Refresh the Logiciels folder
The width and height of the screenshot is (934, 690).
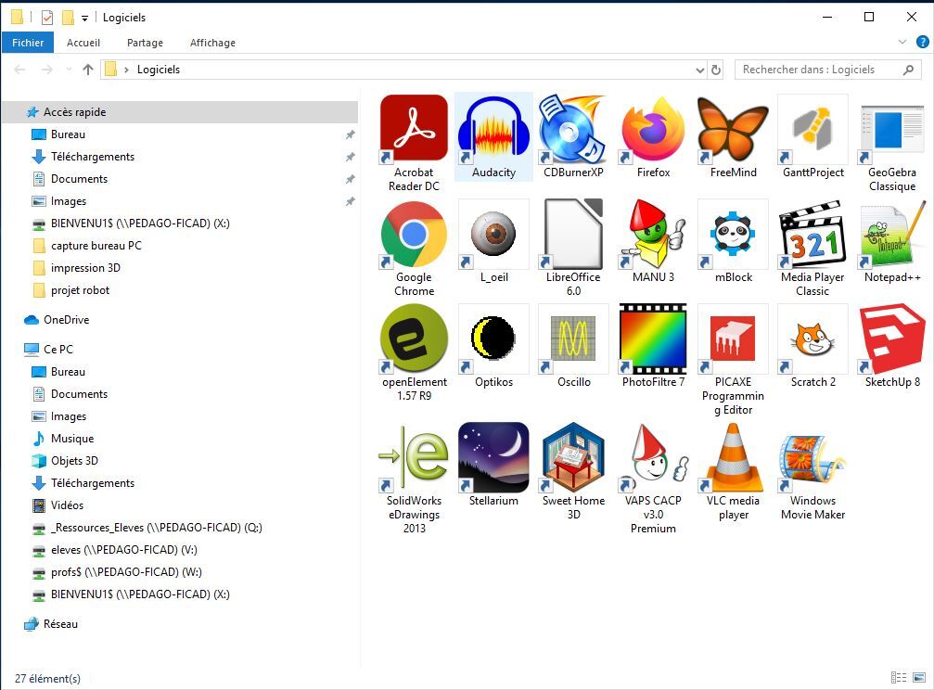click(x=716, y=70)
